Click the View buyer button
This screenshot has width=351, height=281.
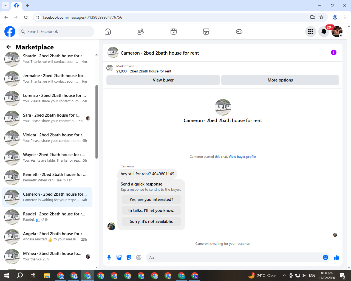(x=163, y=80)
